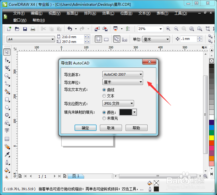Open the A4 paper size dropdown

(x=31, y=39)
